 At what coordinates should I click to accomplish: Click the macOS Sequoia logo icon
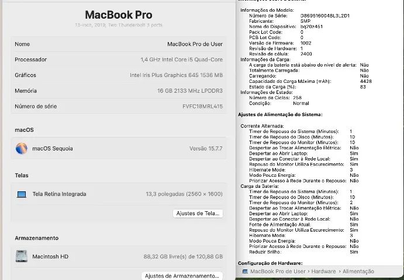(22, 148)
